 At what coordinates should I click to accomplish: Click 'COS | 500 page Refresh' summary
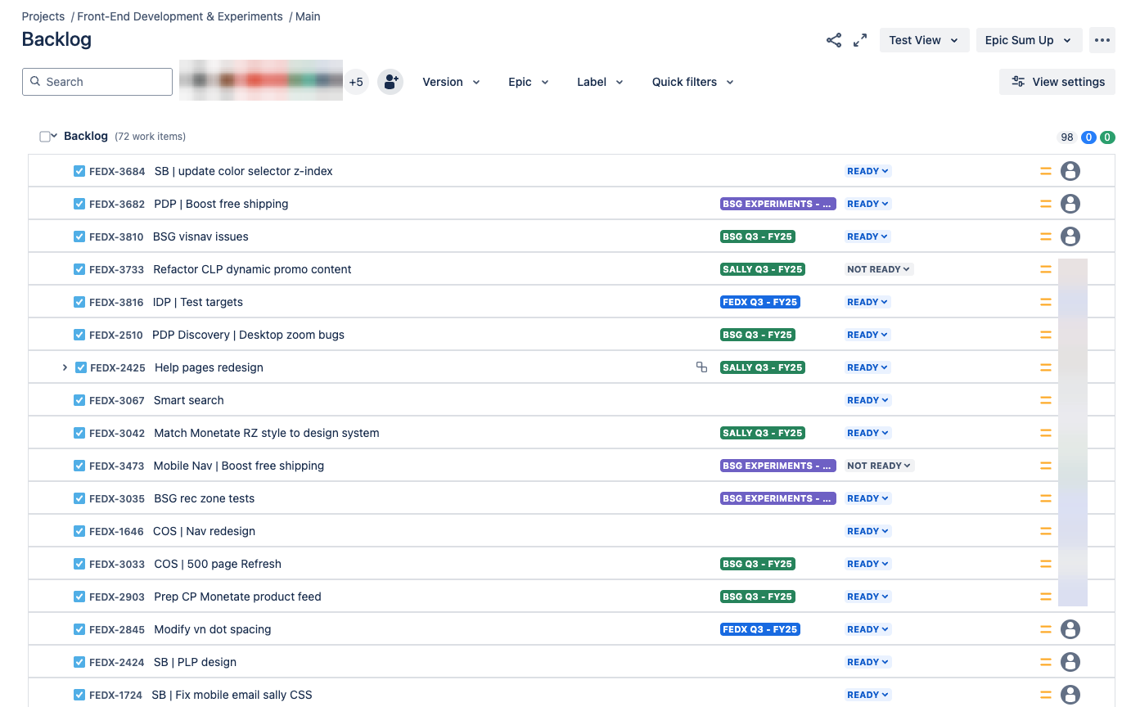[x=218, y=564]
